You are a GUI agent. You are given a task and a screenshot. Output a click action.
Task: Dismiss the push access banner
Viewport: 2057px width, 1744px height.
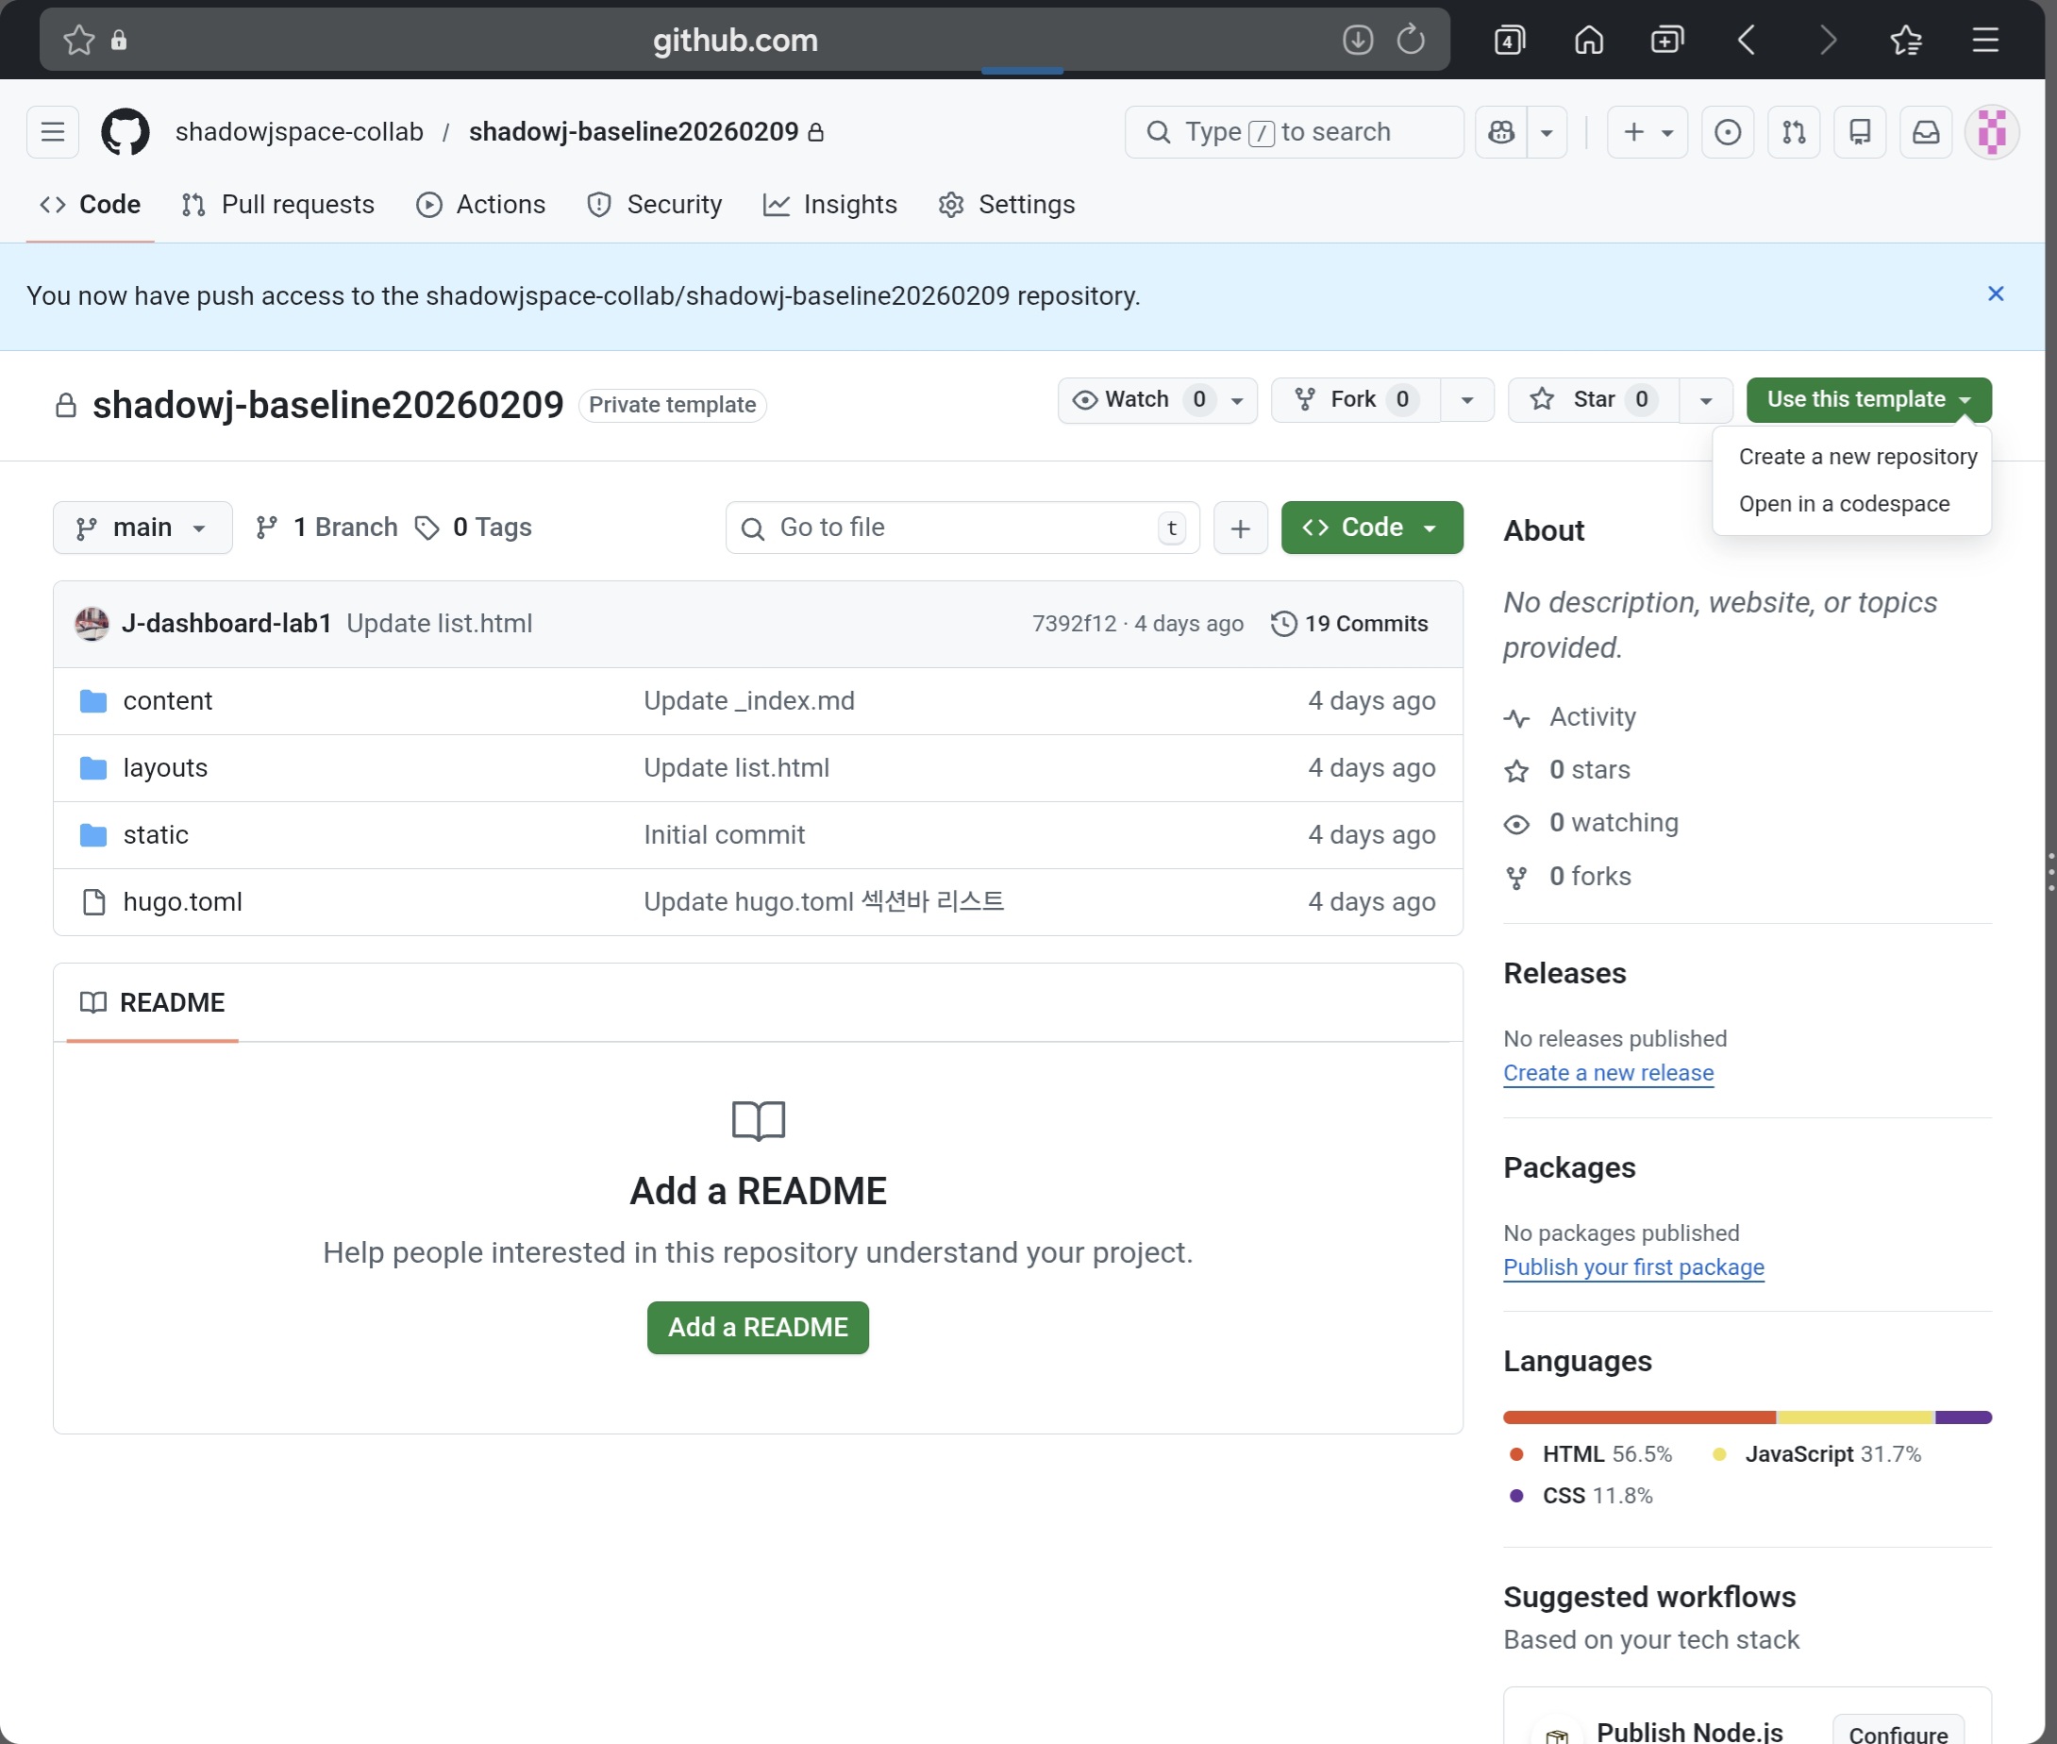pos(1995,293)
